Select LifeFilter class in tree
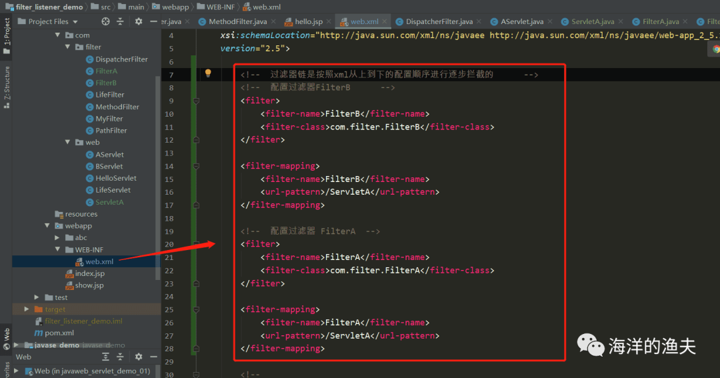This screenshot has width=720, height=378. (105, 95)
